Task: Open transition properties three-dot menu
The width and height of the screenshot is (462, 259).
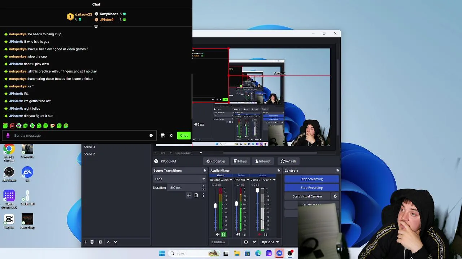Action: (203, 195)
